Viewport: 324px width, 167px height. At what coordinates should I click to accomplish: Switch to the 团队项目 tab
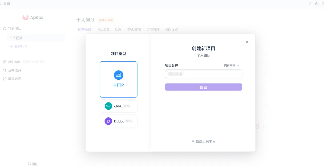(x=85, y=30)
